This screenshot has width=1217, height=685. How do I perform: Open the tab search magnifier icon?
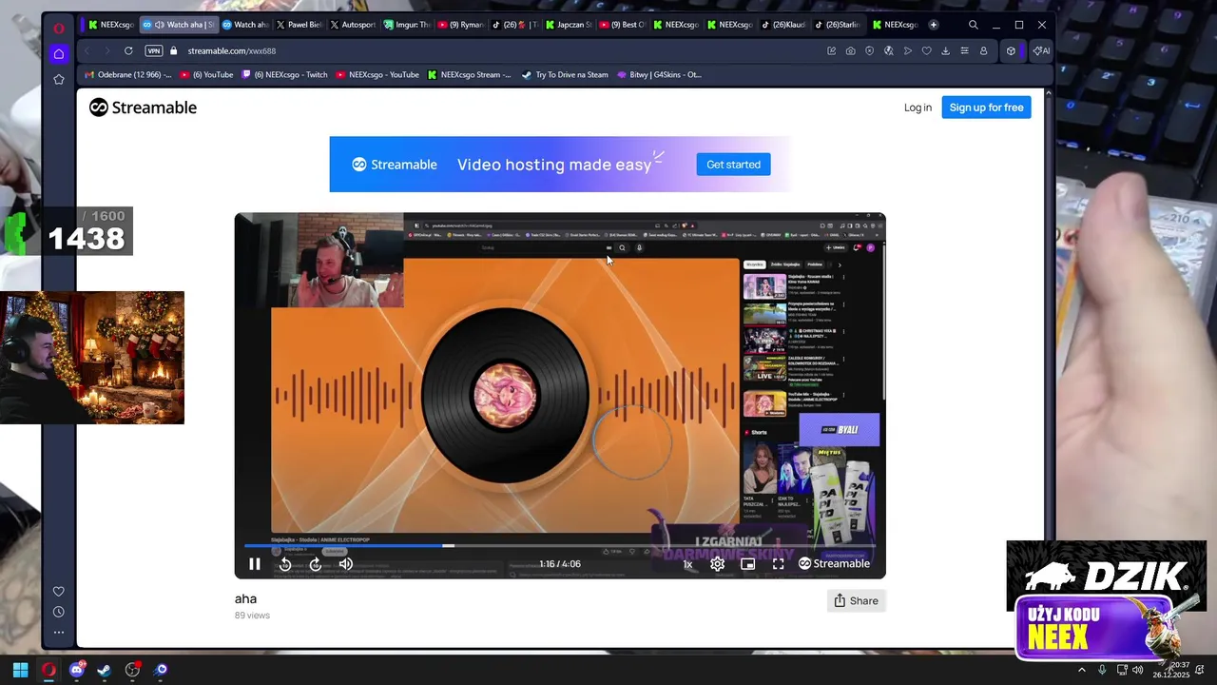[973, 25]
